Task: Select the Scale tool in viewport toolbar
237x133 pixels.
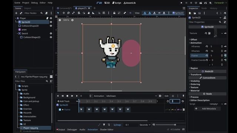Action: tap(73, 13)
